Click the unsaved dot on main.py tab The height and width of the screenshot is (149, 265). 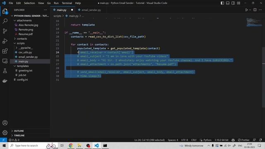tap(72, 10)
